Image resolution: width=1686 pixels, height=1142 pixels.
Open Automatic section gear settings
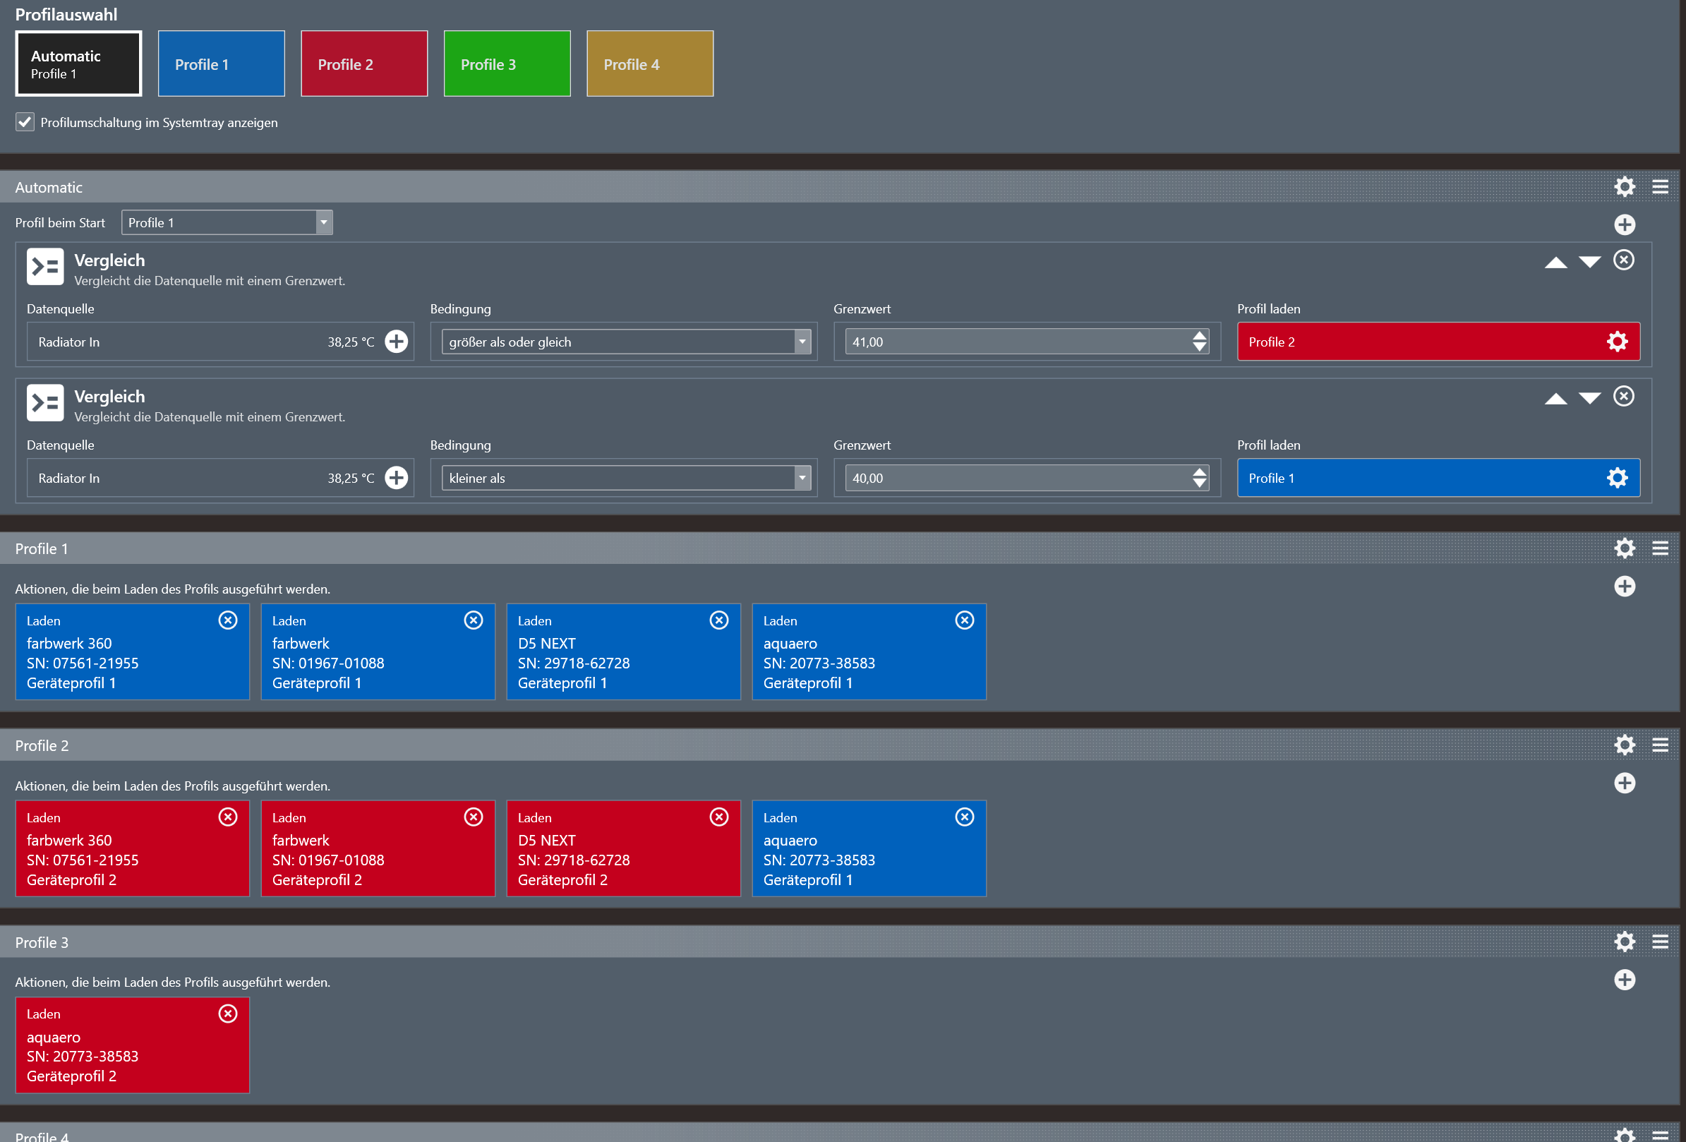1625,186
